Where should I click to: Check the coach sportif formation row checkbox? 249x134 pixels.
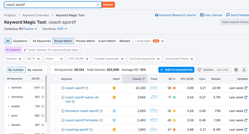56,120
